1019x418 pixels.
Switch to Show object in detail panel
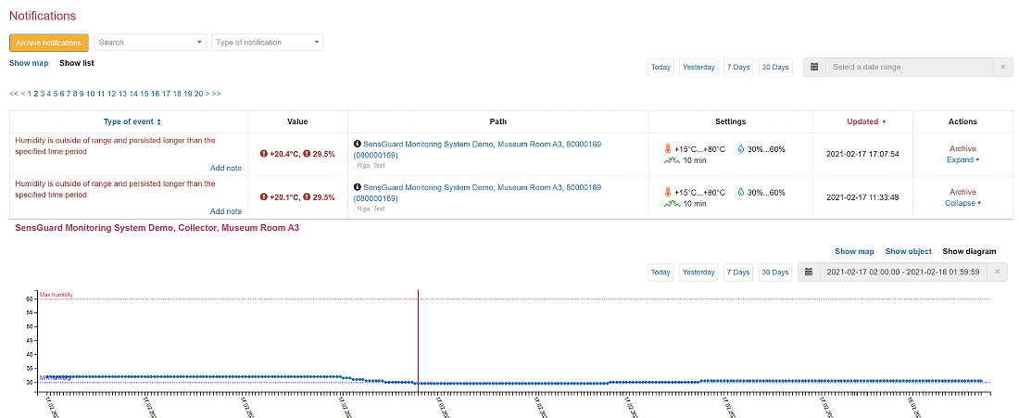(908, 251)
